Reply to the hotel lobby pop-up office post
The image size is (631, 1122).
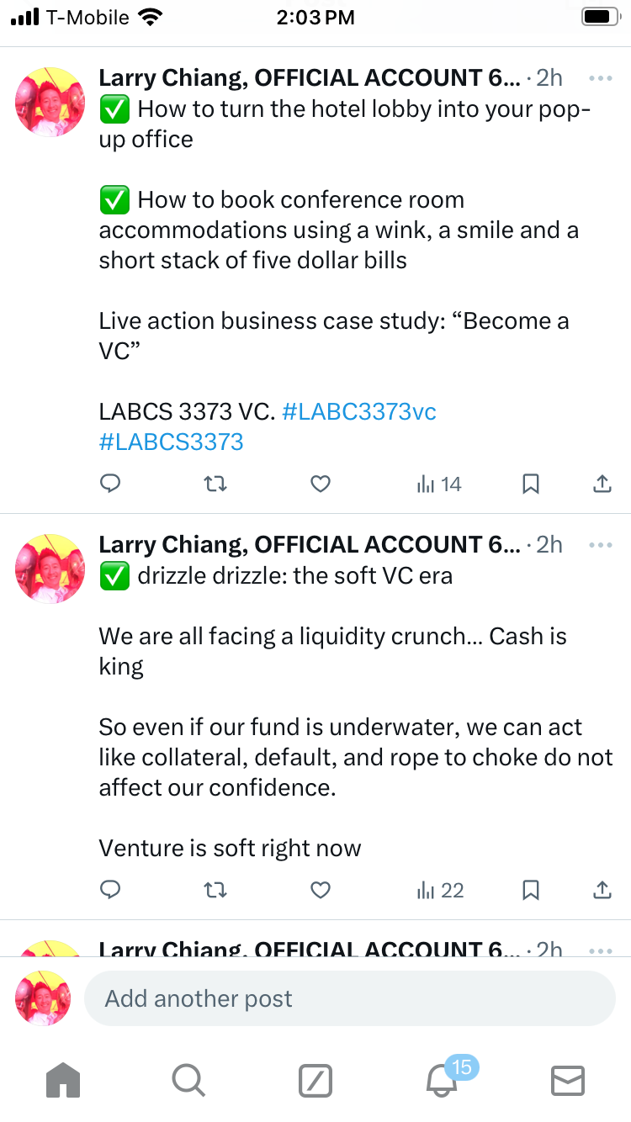click(110, 484)
